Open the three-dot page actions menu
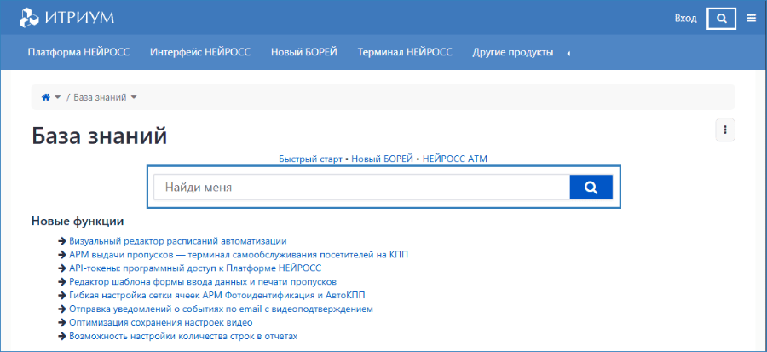The image size is (767, 352). click(x=725, y=130)
